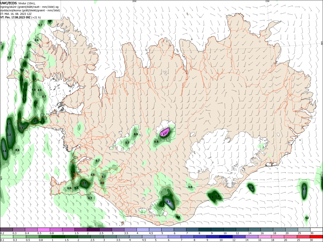The width and height of the screenshot is (323, 242).
Task: Pick the dark green 1 swatch in rain legend
Action: 58,237
